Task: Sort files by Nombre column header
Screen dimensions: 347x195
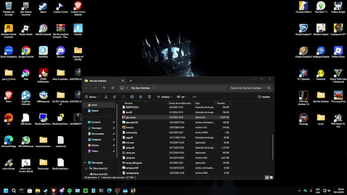Action: coord(146,103)
